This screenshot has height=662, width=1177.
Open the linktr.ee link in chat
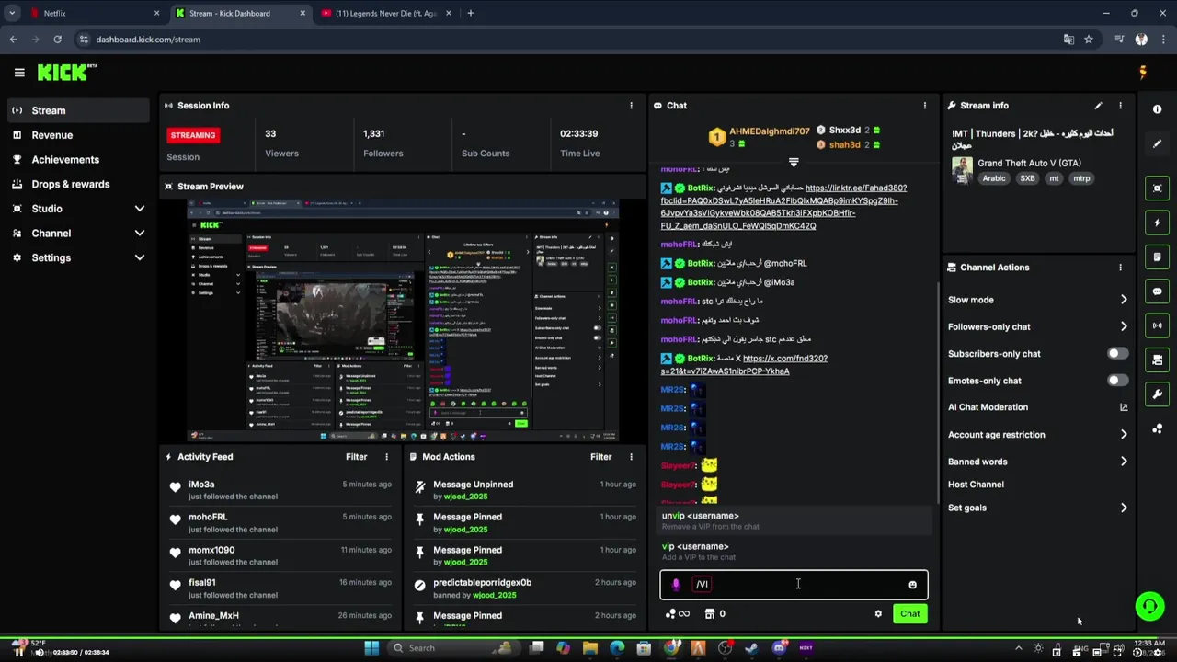tap(783, 207)
